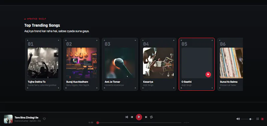
Task: Like Tere Bina Zindagi Se with heart icon
Action: click(44, 119)
